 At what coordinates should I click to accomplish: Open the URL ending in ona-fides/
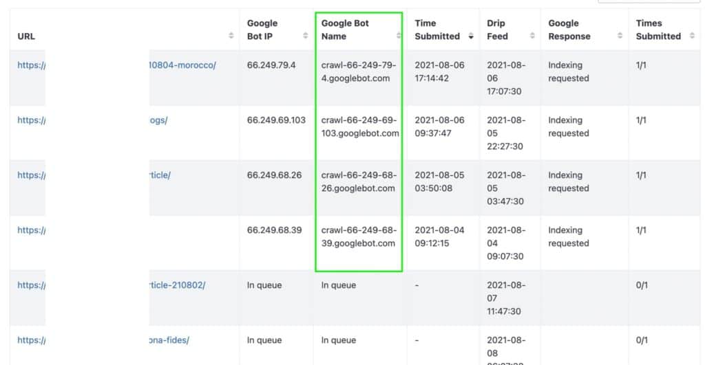point(169,340)
